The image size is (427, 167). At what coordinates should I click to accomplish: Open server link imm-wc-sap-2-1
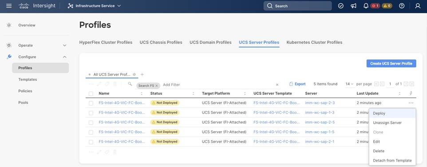point(320,141)
